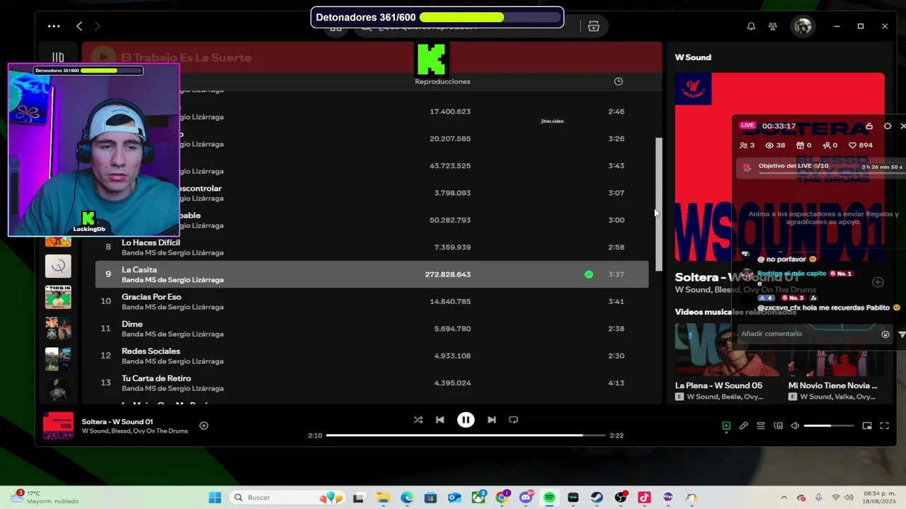Screen dimensions: 906x509
Task: Seek within the song progress bar
Action: 466,435
